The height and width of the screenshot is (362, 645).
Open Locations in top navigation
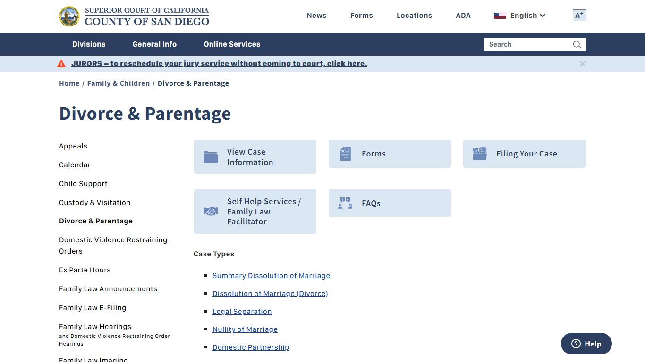[x=414, y=16]
